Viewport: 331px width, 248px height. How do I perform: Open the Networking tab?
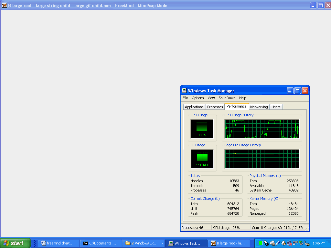coord(259,107)
